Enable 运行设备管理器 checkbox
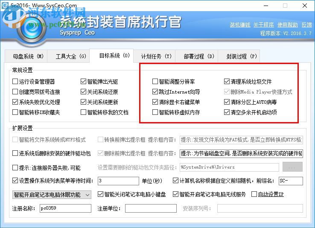 coord(15,82)
